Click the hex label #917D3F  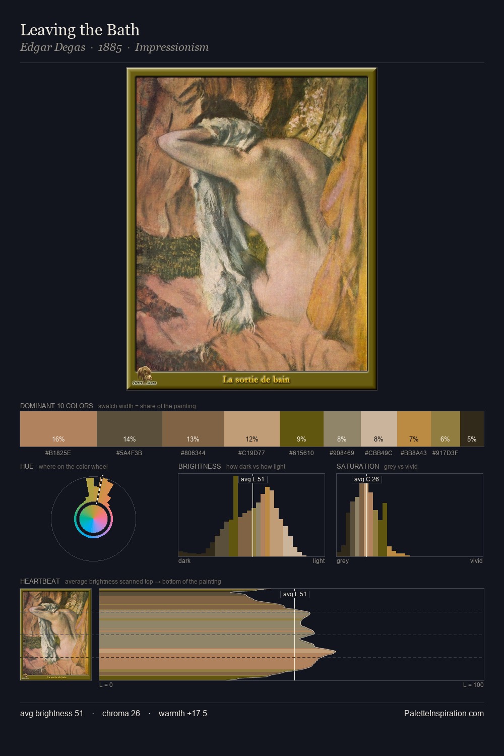[445, 453]
